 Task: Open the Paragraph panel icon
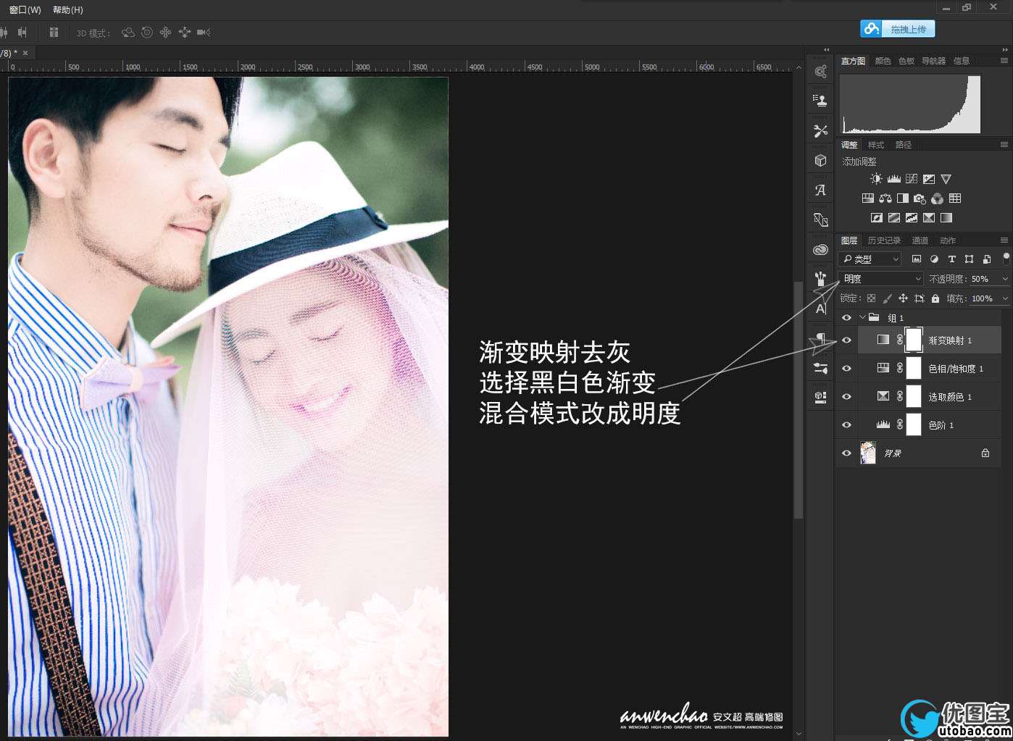coord(820,338)
